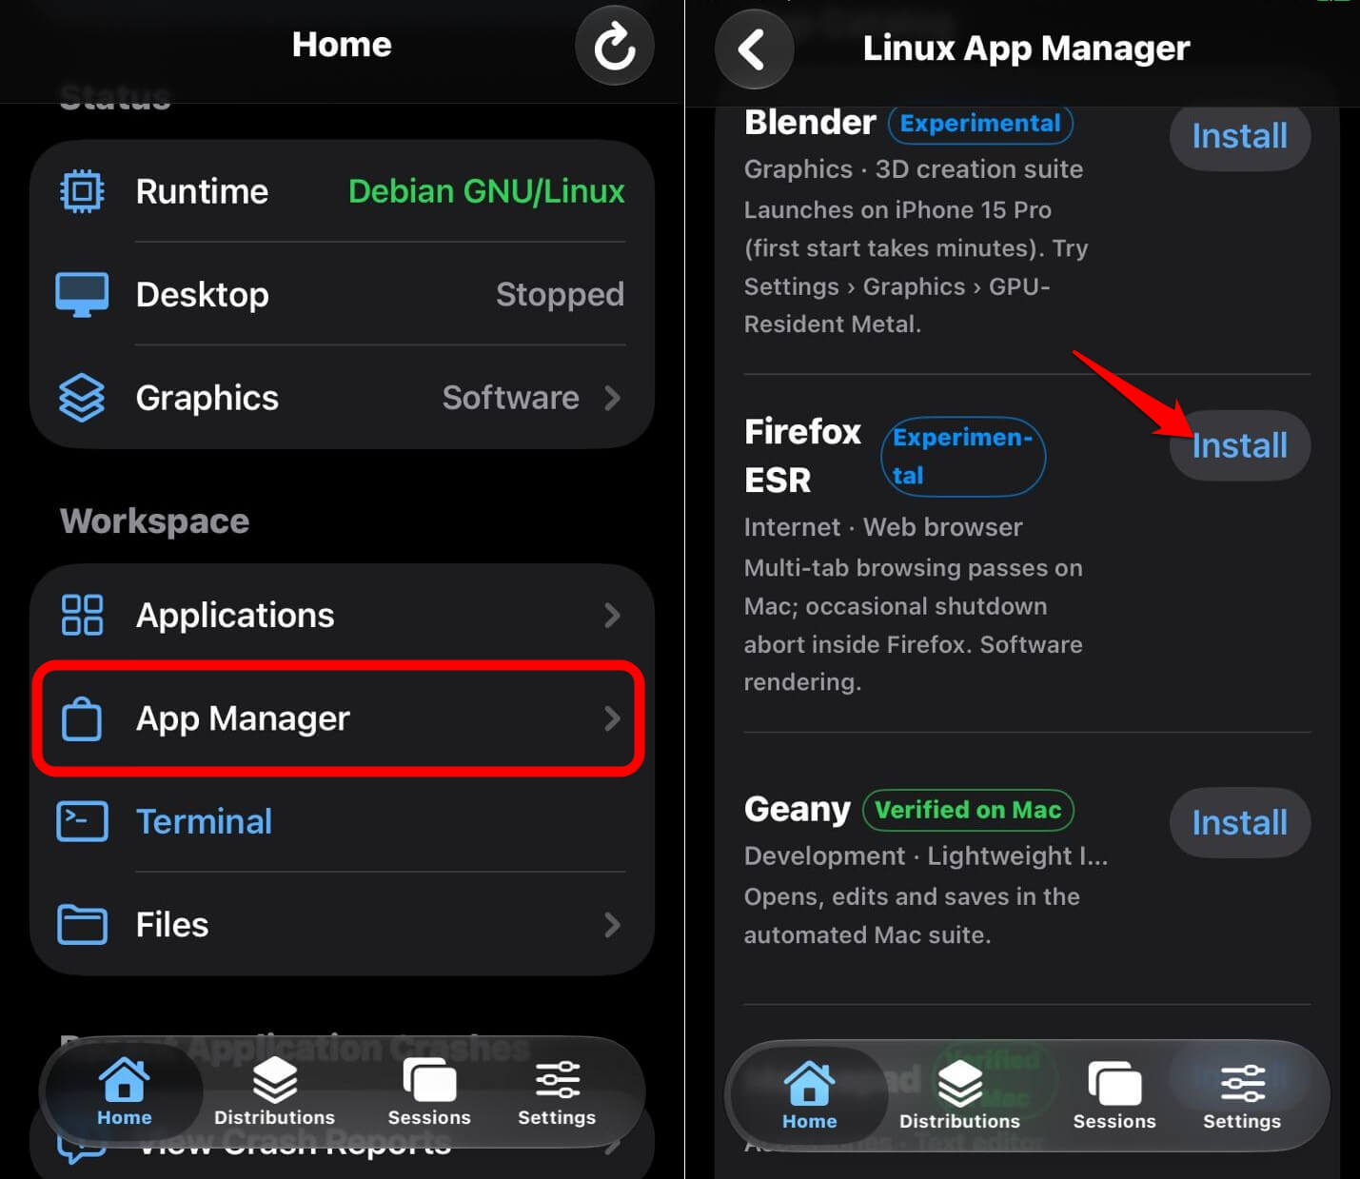Viewport: 1360px width, 1179px height.
Task: Tap the Experimental badge next to Firefox ESR
Action: click(x=963, y=457)
